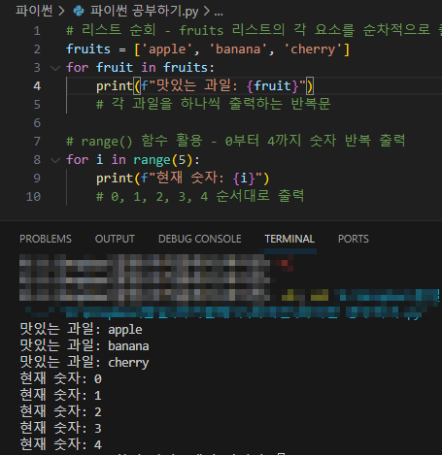The image size is (442, 455).
Task: Click line number 4 in the gutter
Action: point(37,86)
